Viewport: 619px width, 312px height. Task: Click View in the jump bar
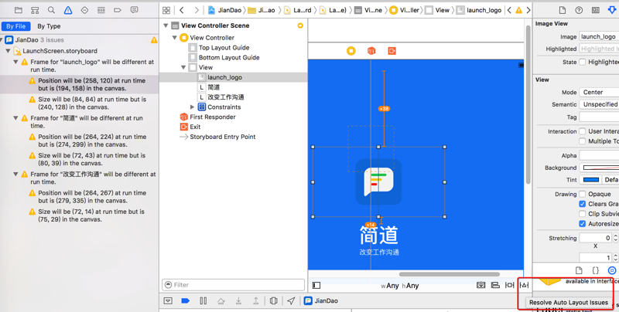(x=437, y=10)
